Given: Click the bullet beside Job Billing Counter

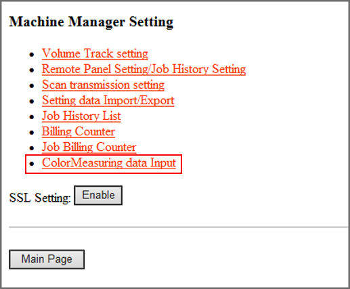Looking at the screenshot, I should [x=32, y=148].
